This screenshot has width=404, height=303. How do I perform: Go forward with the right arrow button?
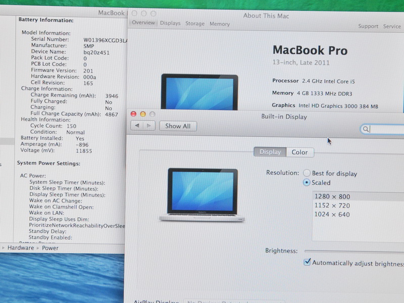click(149, 126)
